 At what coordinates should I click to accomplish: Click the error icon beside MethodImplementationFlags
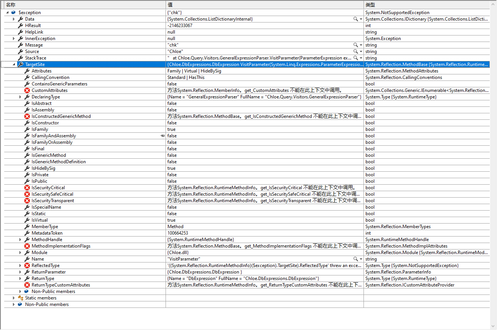point(26,246)
